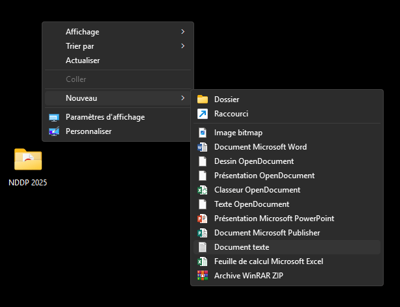Viewport: 400px width, 307px height.
Task: Click the Dossier folder icon
Action: click(x=203, y=100)
